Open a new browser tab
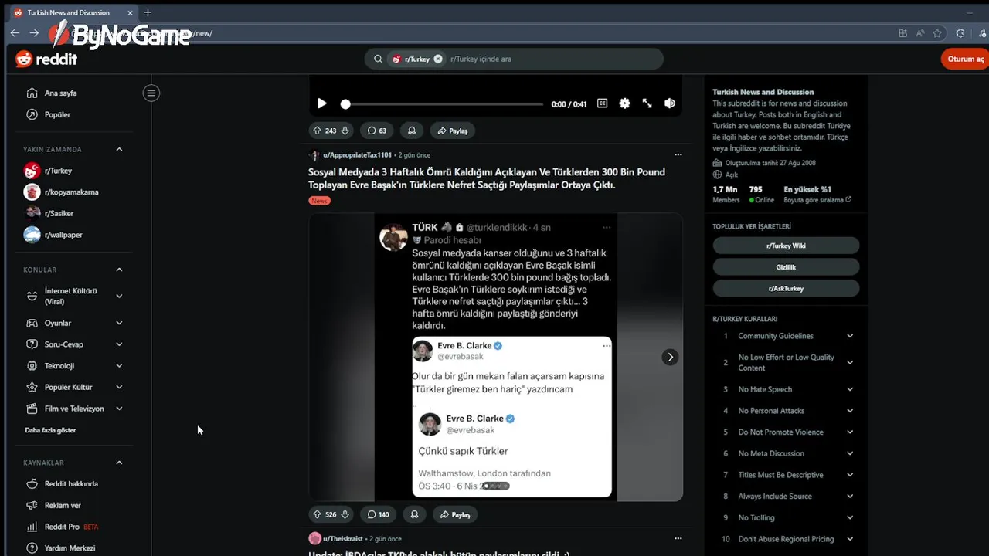This screenshot has height=556, width=989. [x=148, y=12]
